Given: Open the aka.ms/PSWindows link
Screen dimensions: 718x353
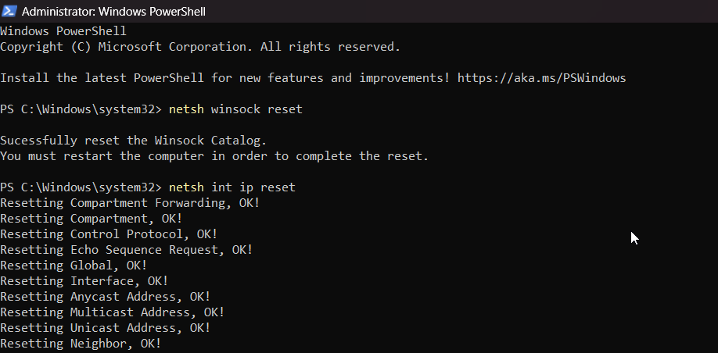Looking at the screenshot, I should tap(541, 78).
